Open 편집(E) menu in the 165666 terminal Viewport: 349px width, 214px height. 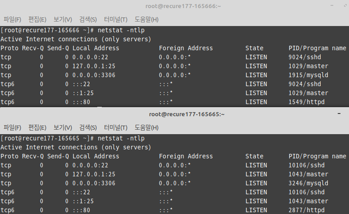[37, 19]
